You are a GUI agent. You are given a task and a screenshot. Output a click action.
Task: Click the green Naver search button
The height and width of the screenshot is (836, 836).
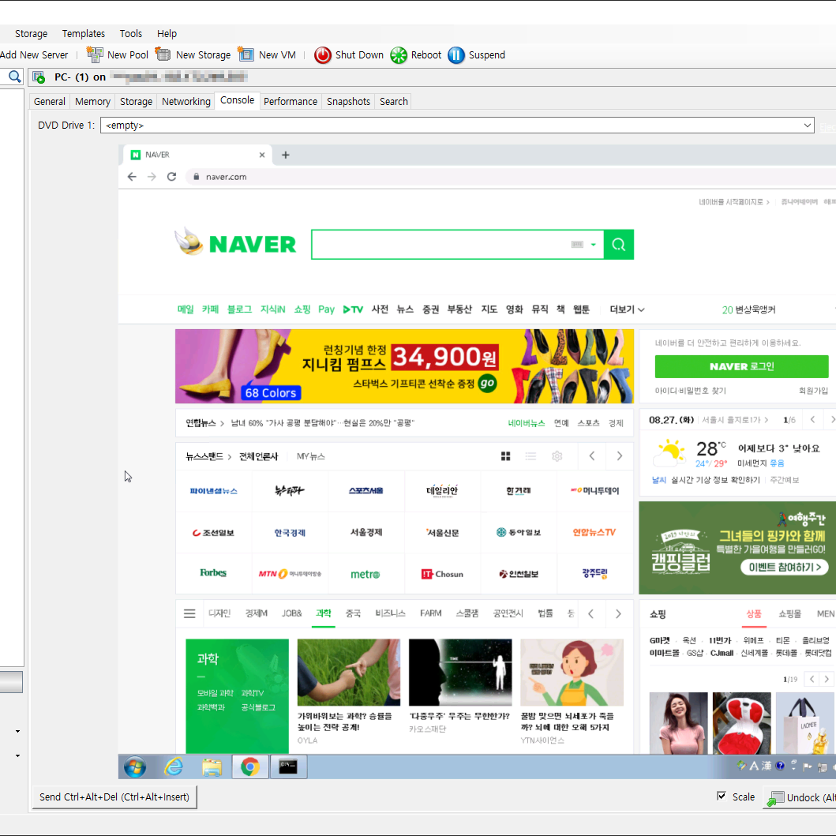coord(618,245)
